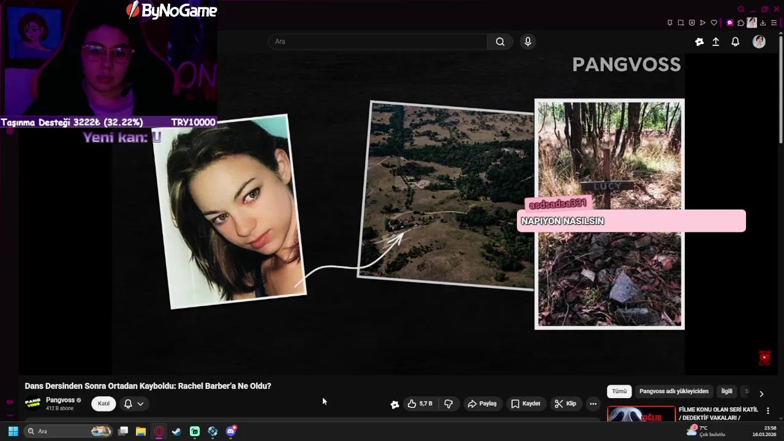This screenshot has width=784, height=441.
Task: Open the weather widget showing 7°C
Action: (706, 431)
